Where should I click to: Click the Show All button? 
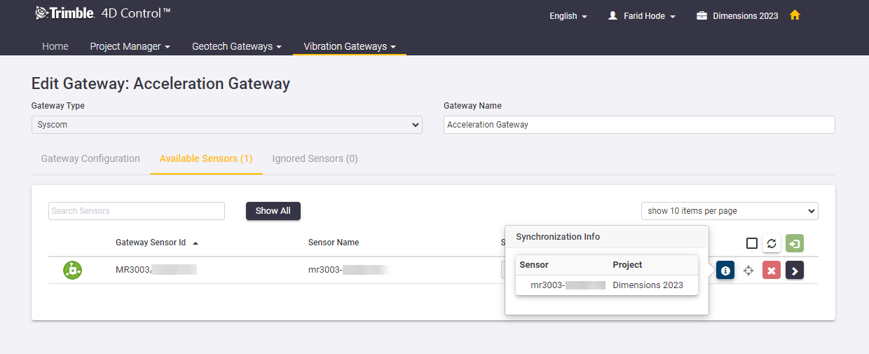click(273, 211)
